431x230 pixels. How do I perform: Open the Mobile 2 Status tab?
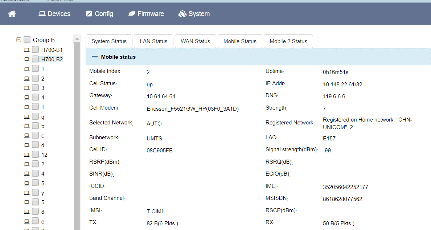[288, 41]
